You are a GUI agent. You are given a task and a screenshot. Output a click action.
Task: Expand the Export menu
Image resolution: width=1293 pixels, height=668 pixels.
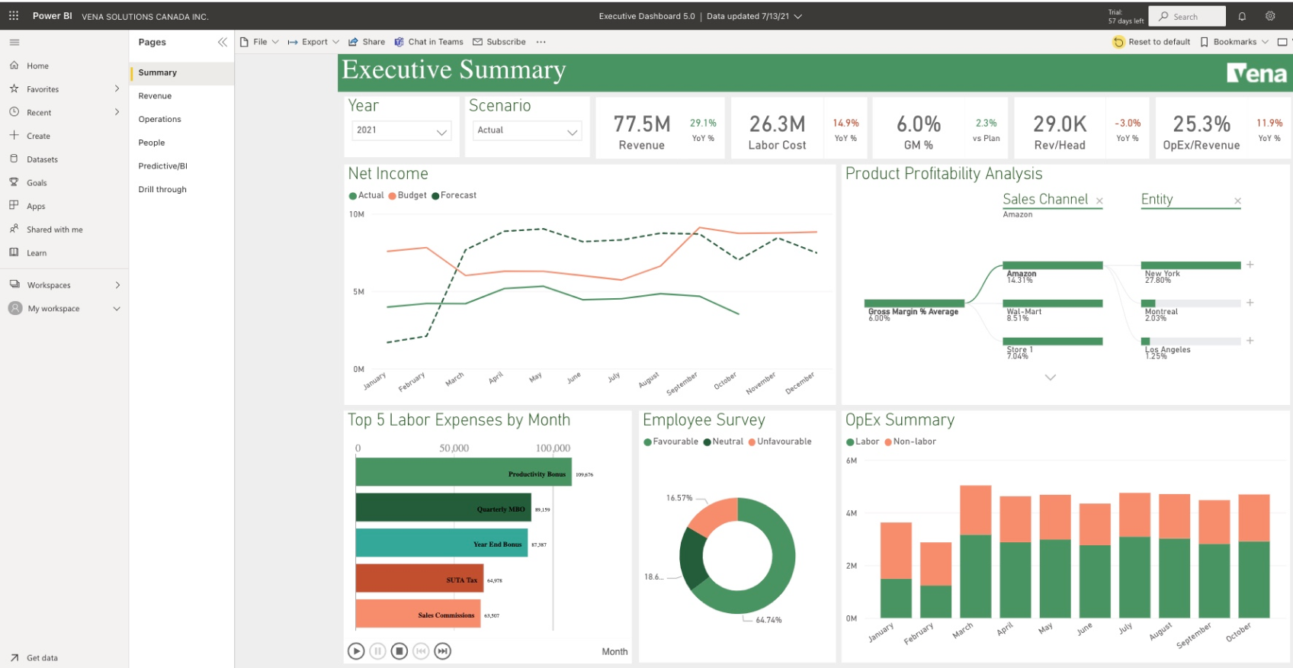click(313, 42)
